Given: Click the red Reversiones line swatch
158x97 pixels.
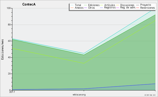Looking at the screenshot, I should [137, 8].
